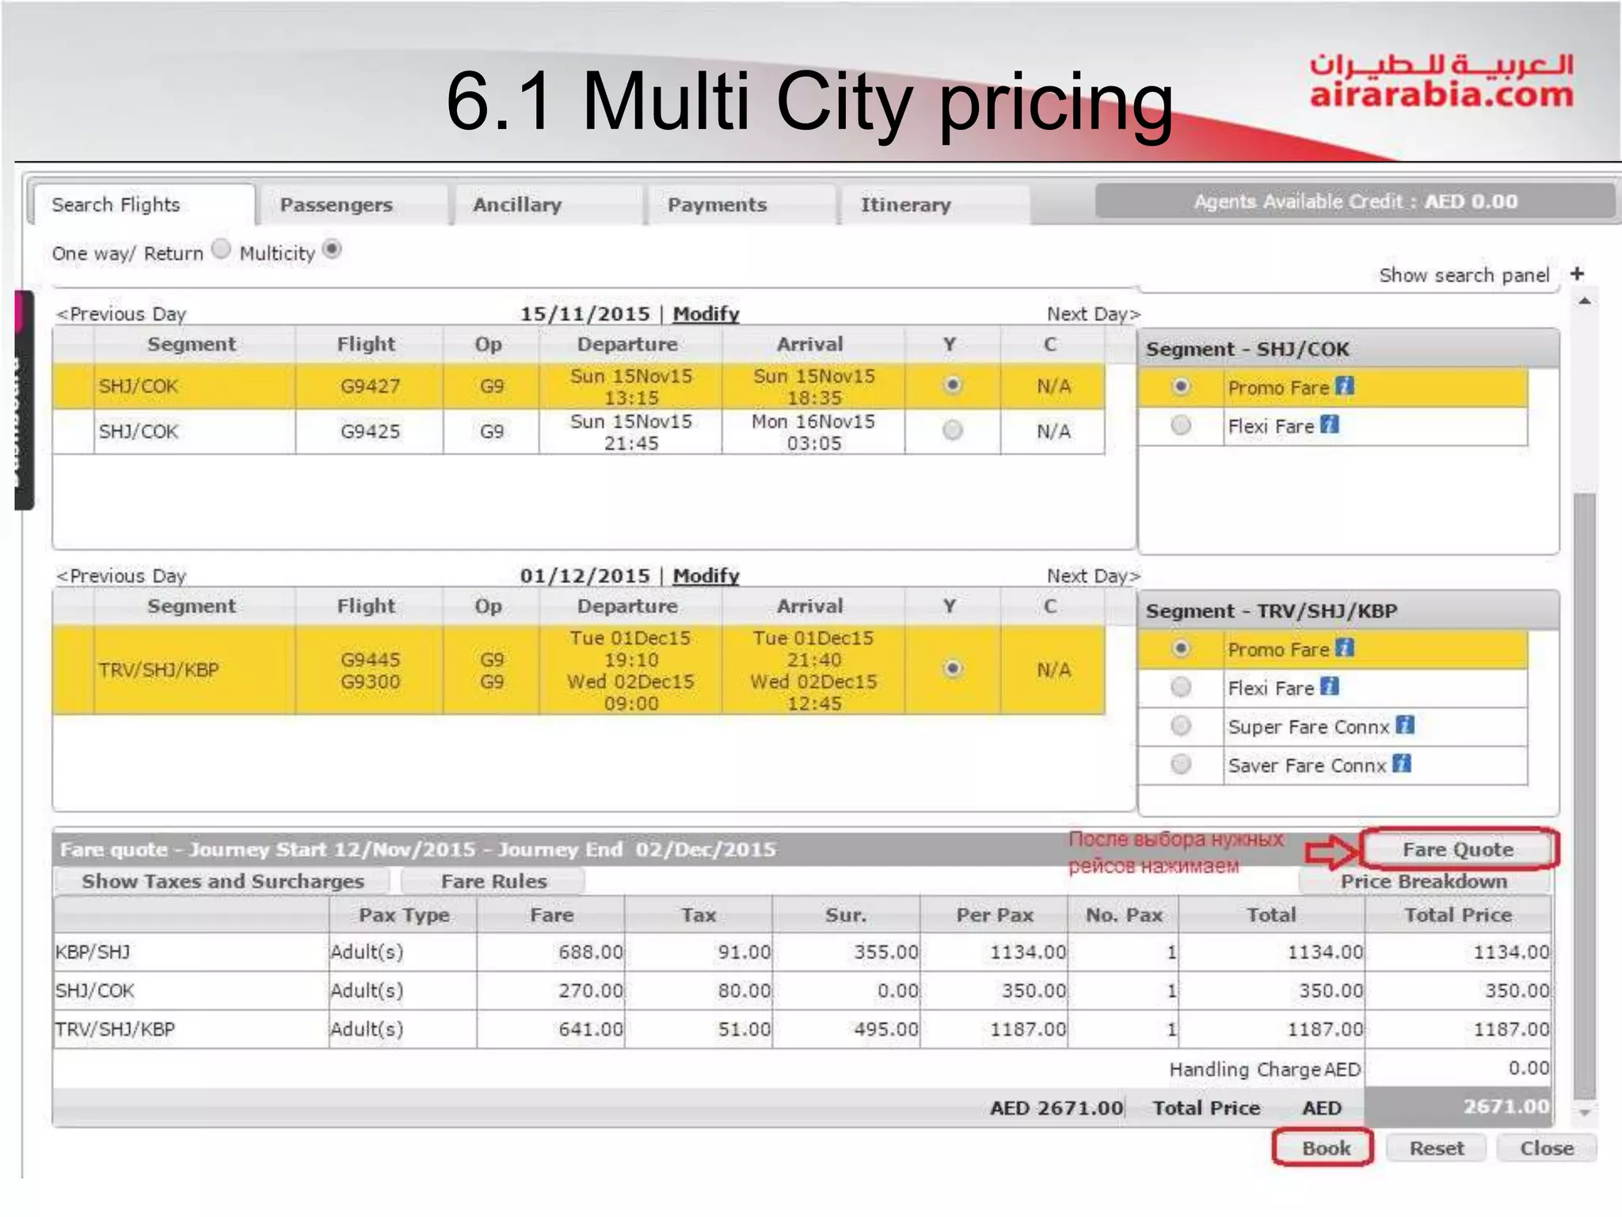
Task: Choose Promo Fare radio for SHJ/COK
Action: pos(1181,387)
